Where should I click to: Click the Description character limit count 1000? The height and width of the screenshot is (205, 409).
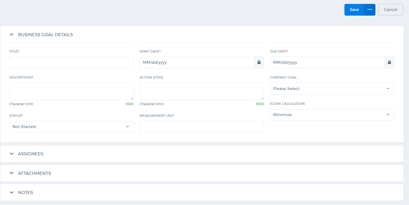[x=130, y=104]
